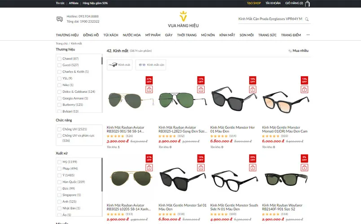This screenshot has height=224, width=361.
Task: Add Rayban Aviator RB3025-L2823 to cart
Action: pos(201,89)
